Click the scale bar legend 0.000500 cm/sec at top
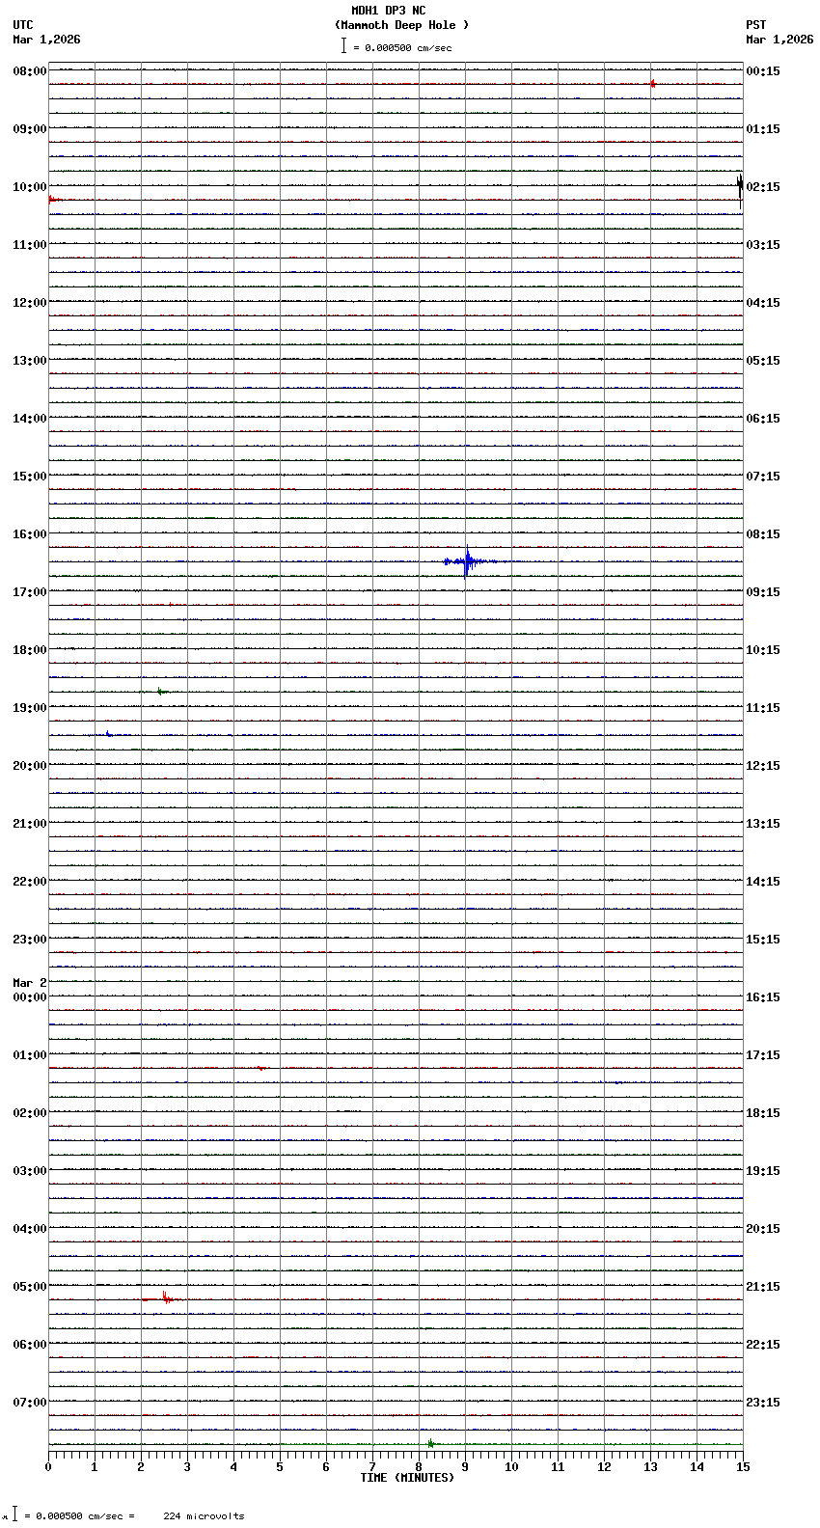The image size is (820, 1528). pos(396,46)
